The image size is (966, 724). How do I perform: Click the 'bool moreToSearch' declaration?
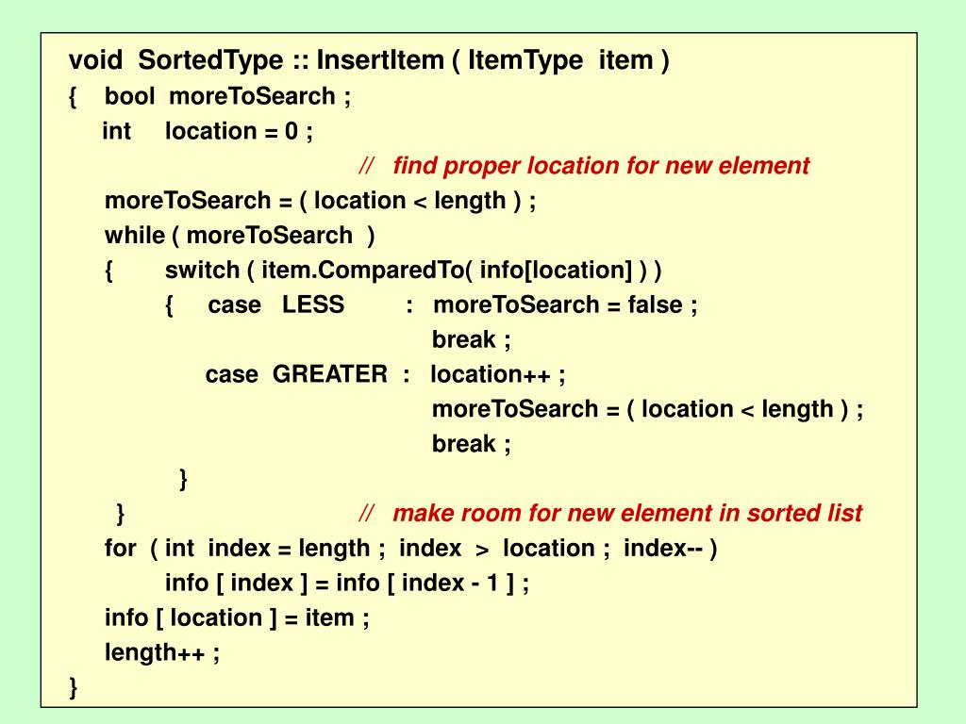coord(227,97)
